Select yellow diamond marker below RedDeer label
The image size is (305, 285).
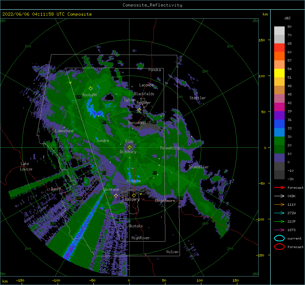pos(139,110)
